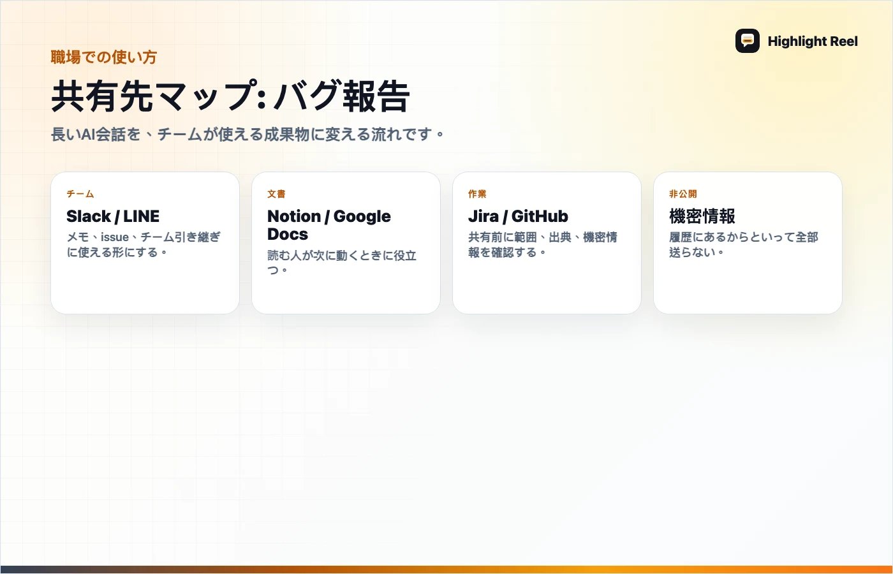Click the subtitle starting with 長いAI会話を

click(247, 135)
